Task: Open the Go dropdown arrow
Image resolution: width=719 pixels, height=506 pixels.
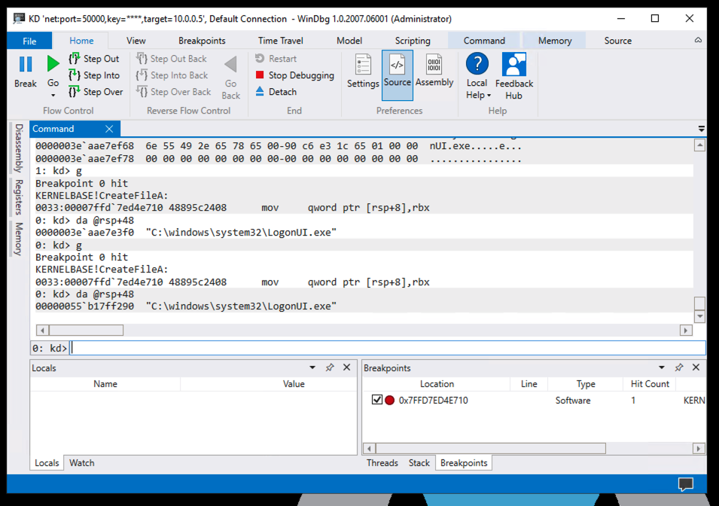Action: coord(53,95)
